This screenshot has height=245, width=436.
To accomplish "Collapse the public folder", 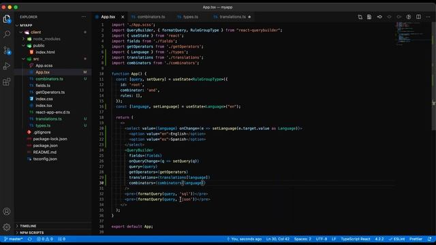I will [53, 46].
